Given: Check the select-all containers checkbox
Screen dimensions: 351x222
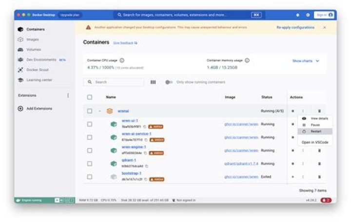Looking at the screenshot, I should click(90, 97).
